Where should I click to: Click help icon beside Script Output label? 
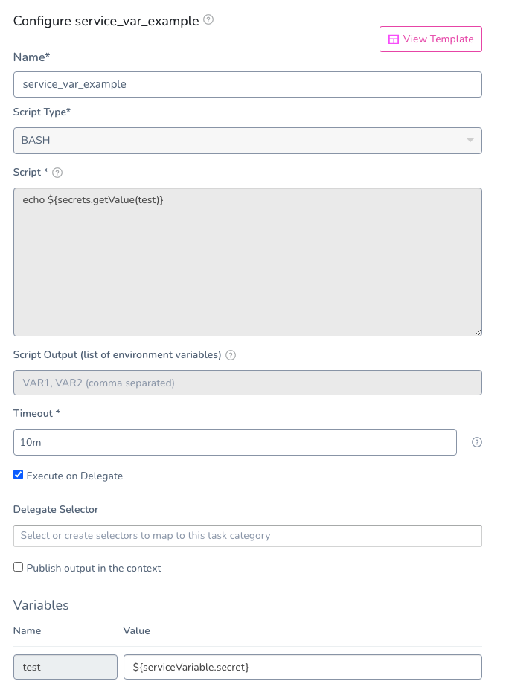231,355
